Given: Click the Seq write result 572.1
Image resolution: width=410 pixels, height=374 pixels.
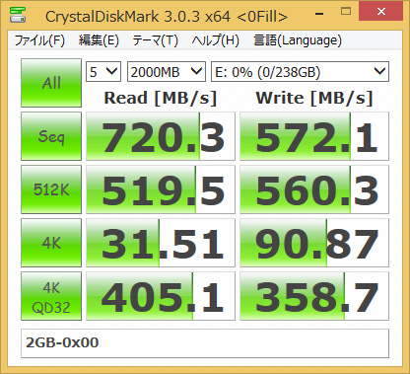Looking at the screenshot, I should pos(314,136).
